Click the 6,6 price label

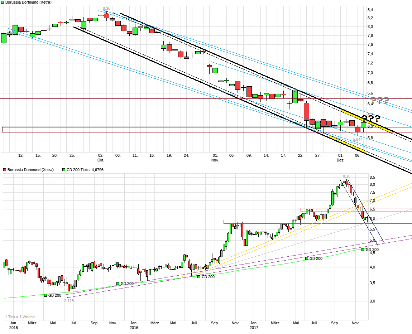point(370,93)
